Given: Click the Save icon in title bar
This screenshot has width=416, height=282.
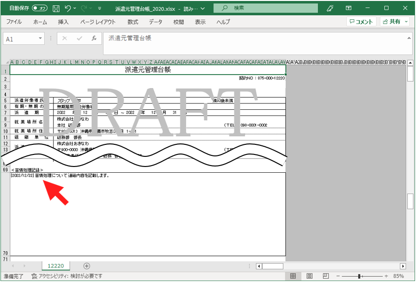Looking at the screenshot, I should [x=56, y=8].
